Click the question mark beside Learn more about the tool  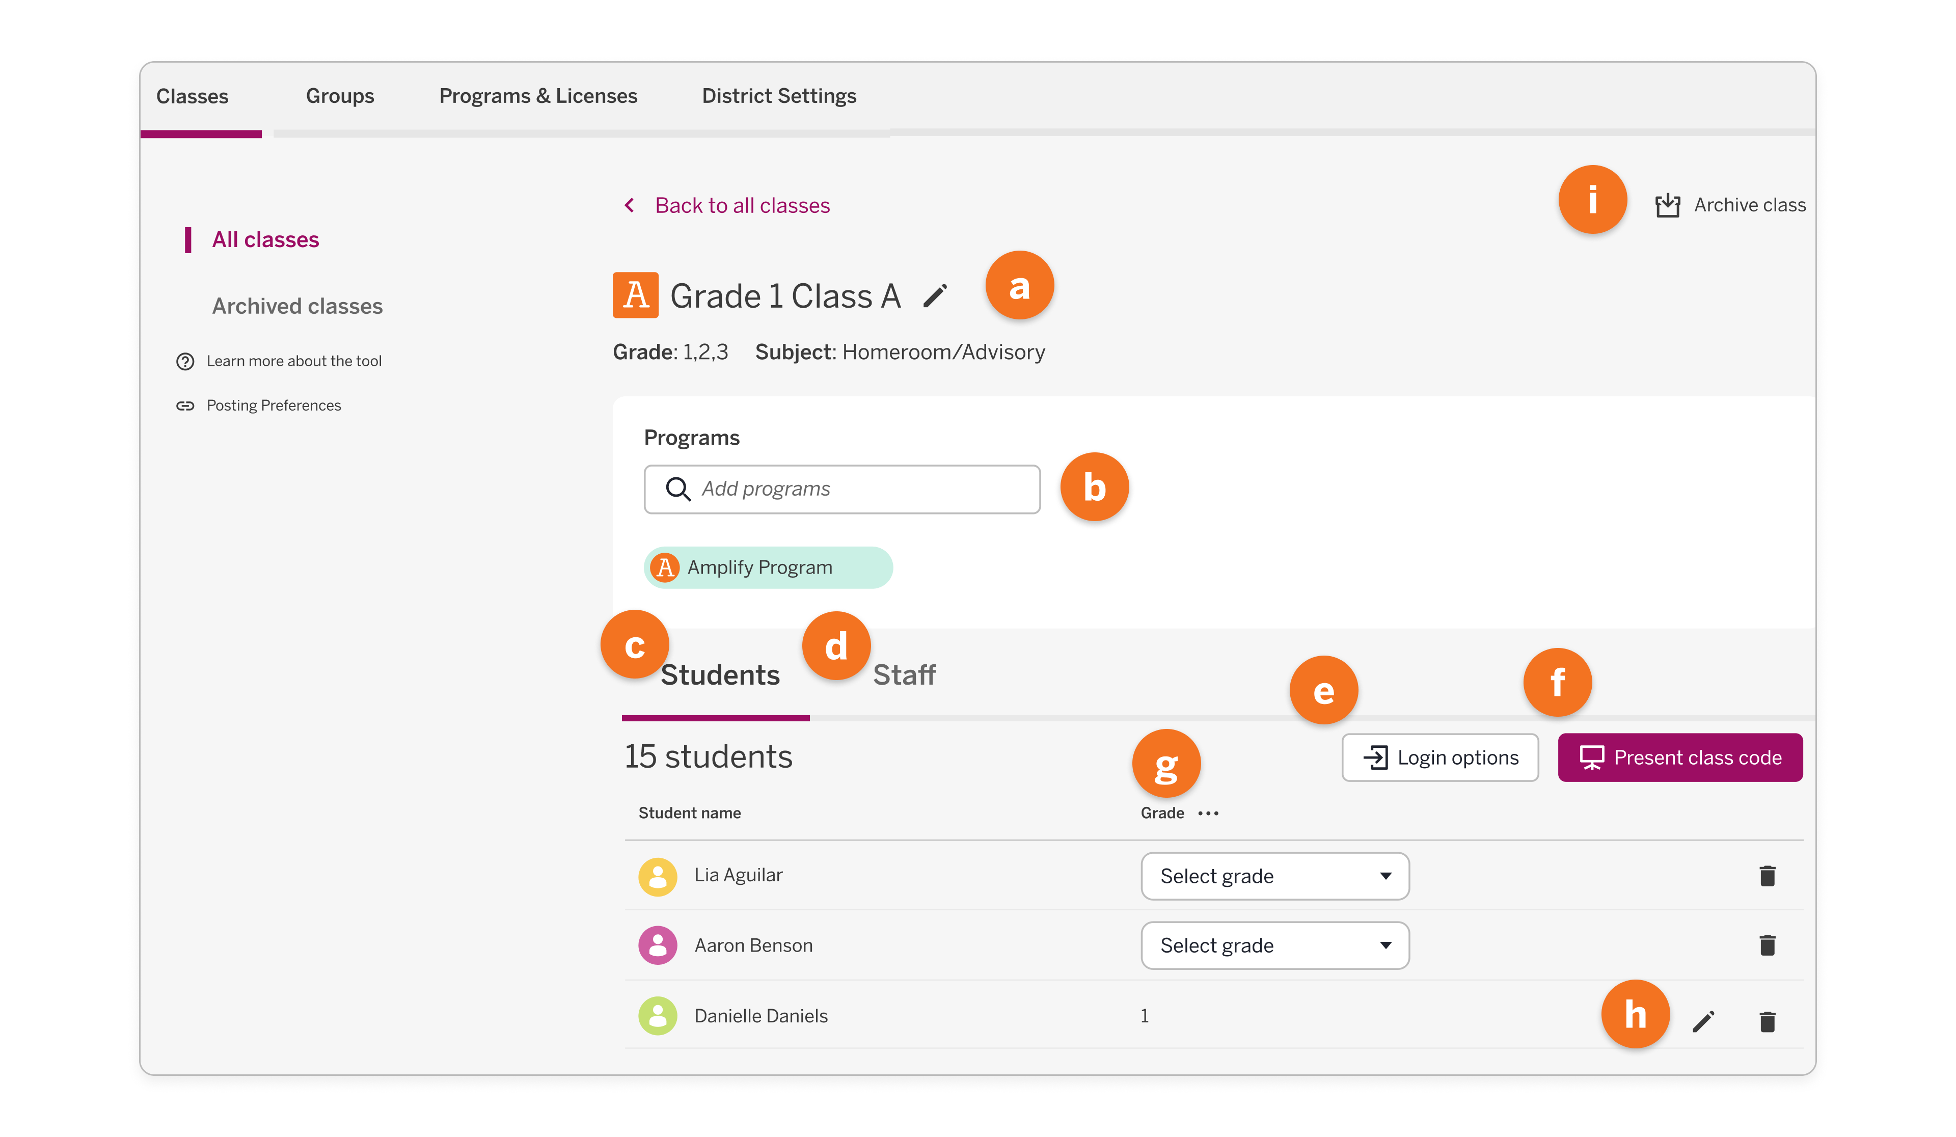185,361
